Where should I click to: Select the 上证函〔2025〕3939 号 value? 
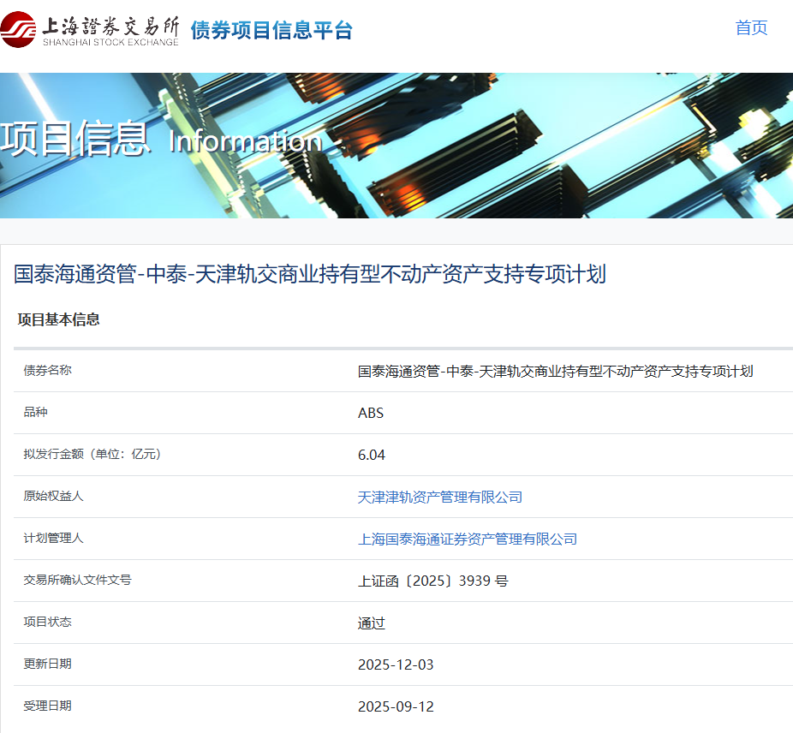coord(433,581)
